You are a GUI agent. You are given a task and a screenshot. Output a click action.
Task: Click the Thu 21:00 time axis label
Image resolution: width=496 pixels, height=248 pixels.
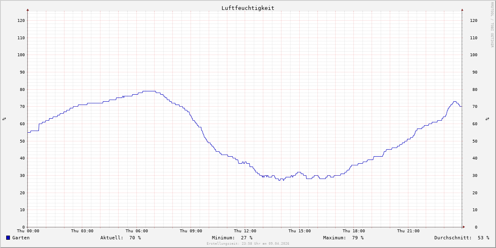(x=408, y=231)
